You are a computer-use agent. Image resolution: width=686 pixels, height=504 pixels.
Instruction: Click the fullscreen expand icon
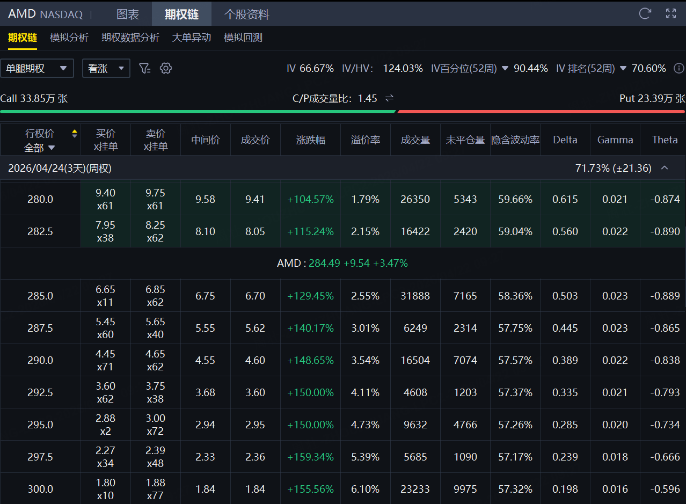[x=670, y=13]
